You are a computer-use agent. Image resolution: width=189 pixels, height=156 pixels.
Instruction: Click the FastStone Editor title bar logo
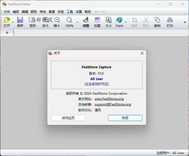tap(4, 4)
